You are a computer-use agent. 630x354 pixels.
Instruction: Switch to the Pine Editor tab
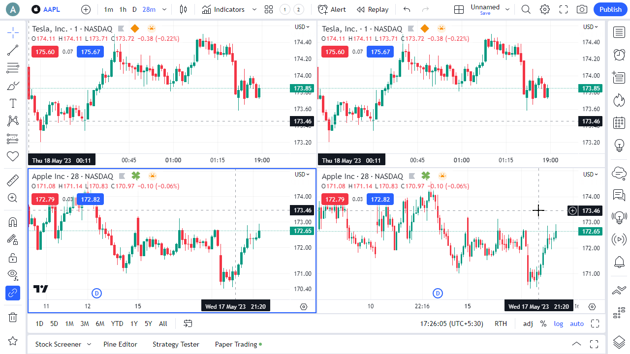pos(120,344)
